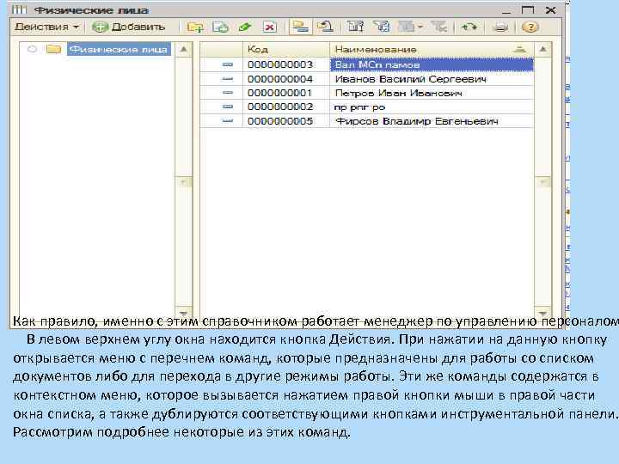Click the item icon in row 0000000002

pyautogui.click(x=228, y=107)
